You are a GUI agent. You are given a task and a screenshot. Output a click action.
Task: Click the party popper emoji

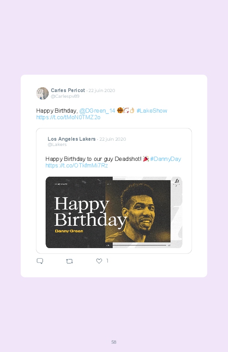pos(146,159)
